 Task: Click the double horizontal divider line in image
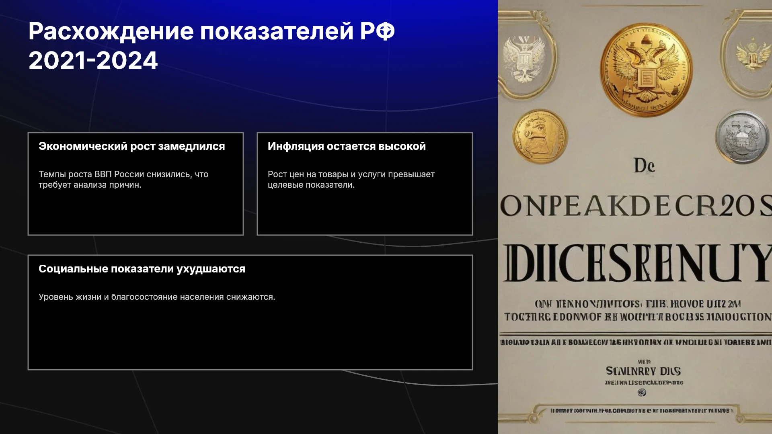pos(635,334)
